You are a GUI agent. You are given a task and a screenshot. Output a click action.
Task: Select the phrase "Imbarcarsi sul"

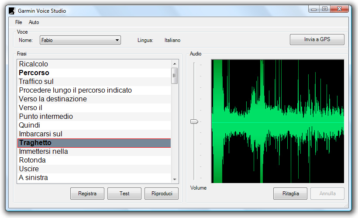point(94,134)
